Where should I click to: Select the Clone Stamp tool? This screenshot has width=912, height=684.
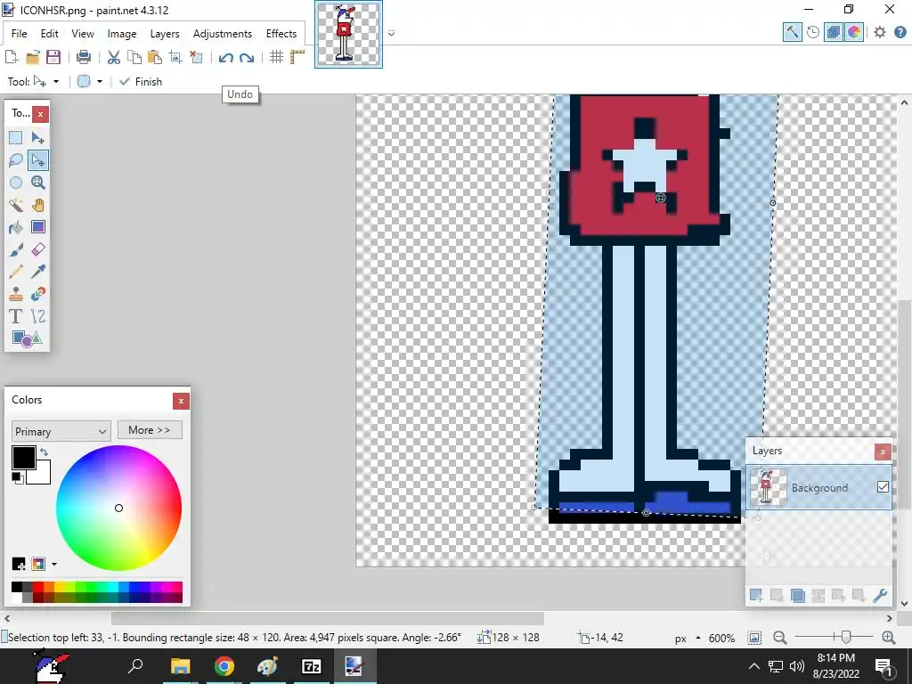point(16,294)
